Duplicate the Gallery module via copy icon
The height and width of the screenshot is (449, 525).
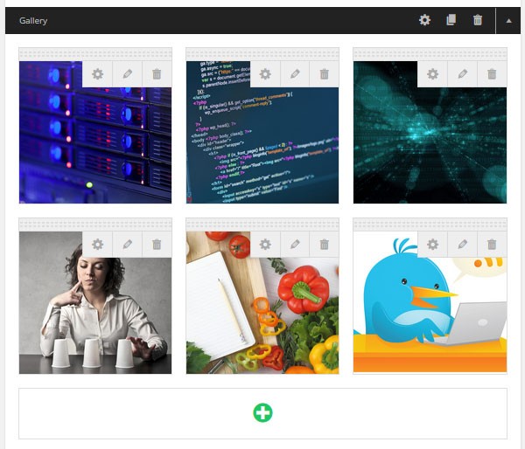pos(451,20)
